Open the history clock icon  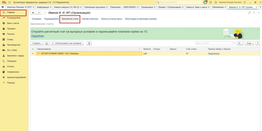tap(211, 2)
